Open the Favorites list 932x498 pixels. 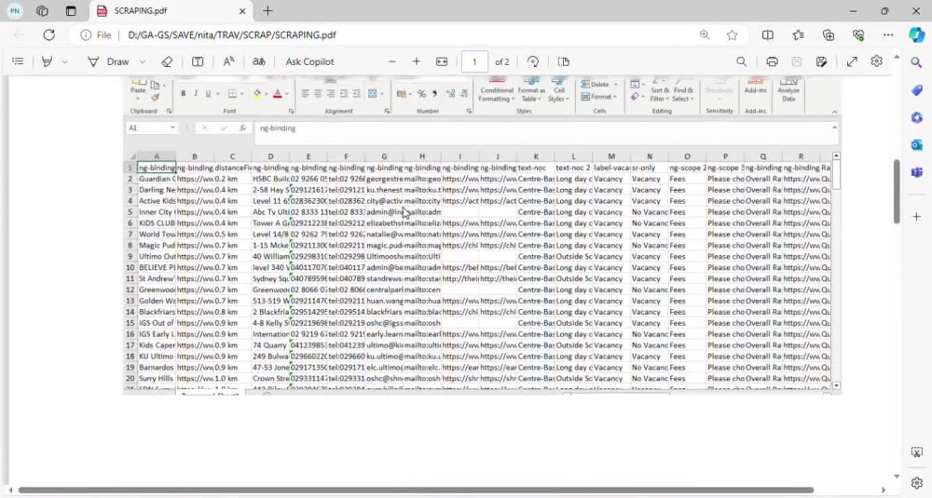(x=799, y=35)
